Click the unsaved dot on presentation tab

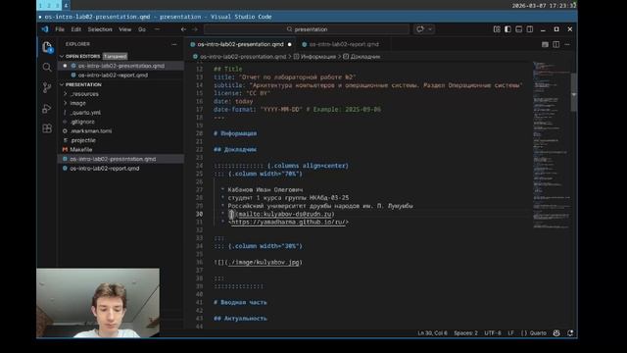[x=290, y=44]
